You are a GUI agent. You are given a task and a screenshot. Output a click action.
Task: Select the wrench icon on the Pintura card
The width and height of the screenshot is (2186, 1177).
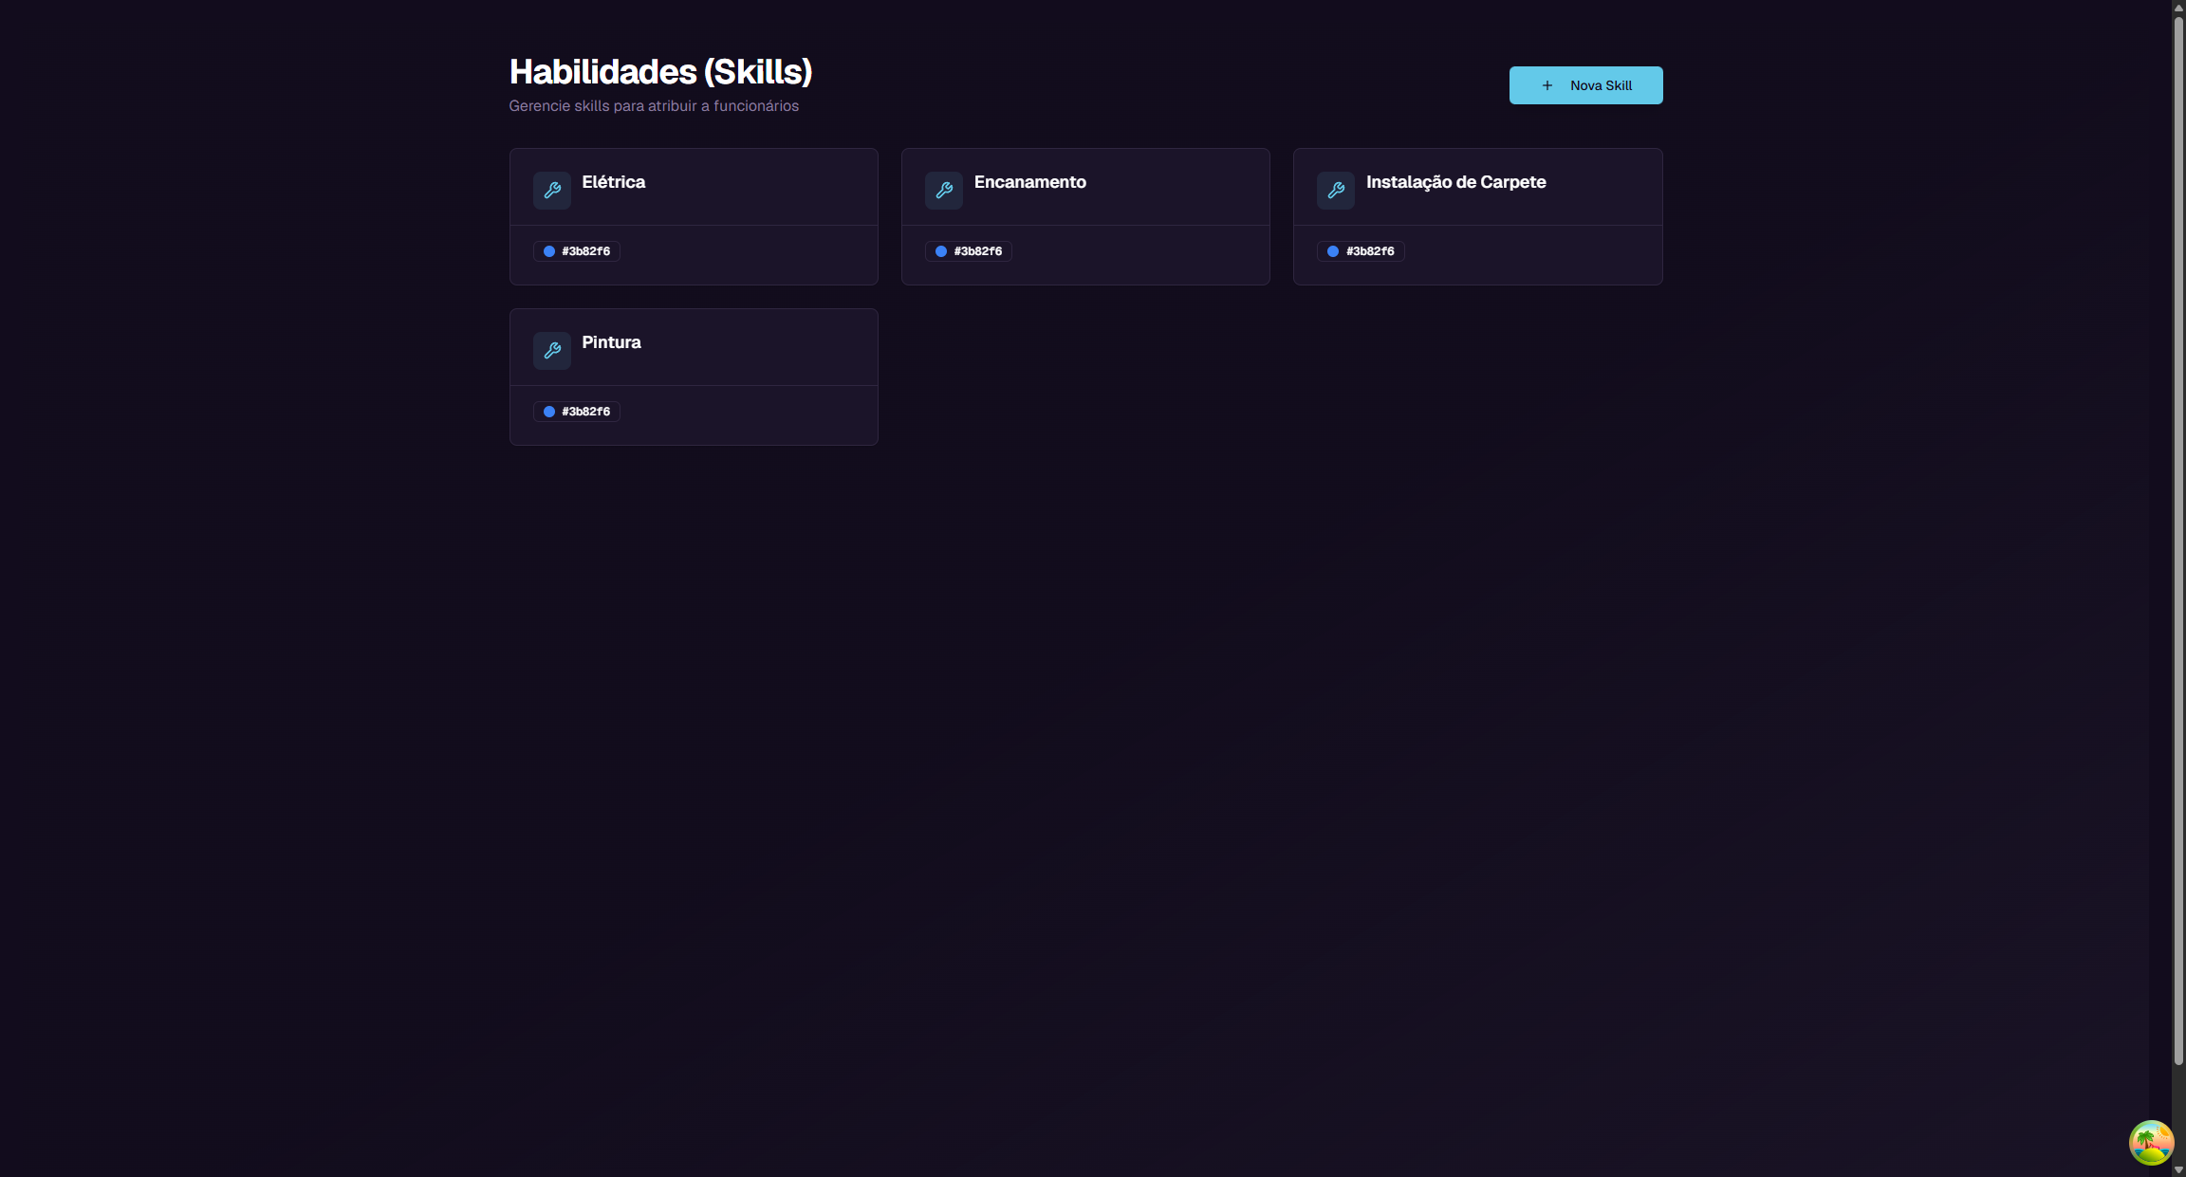(x=551, y=350)
